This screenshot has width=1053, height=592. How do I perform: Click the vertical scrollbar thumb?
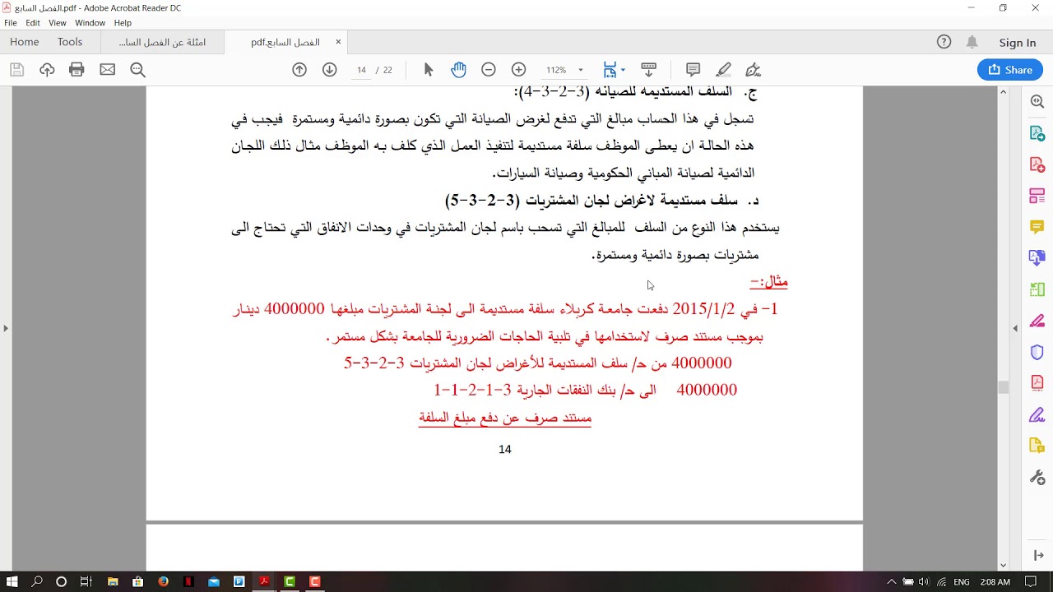(x=1003, y=388)
